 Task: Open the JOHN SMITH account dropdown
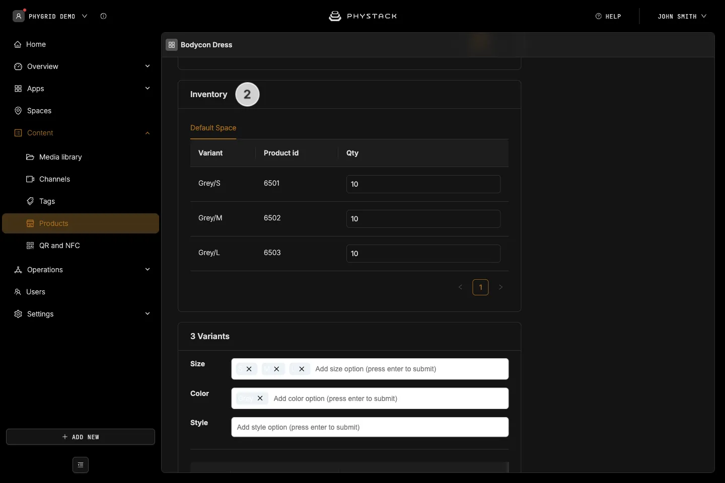[682, 16]
